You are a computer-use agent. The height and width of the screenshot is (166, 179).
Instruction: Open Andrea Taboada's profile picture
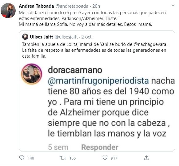(8, 11)
